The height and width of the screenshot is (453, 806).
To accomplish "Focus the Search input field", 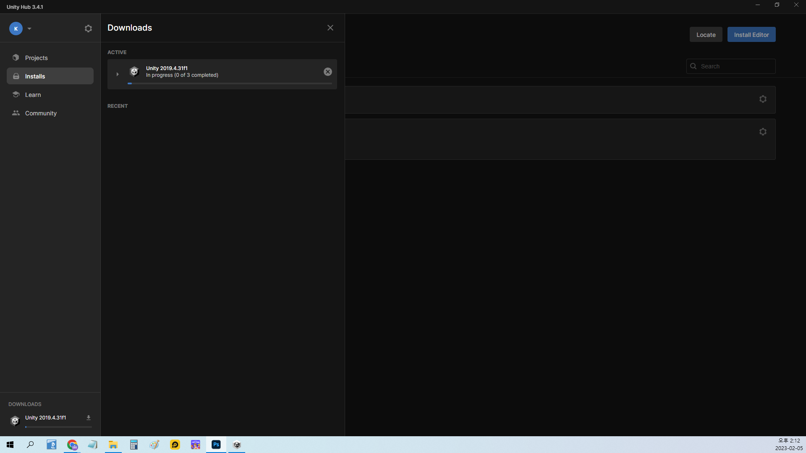I will (735, 66).
